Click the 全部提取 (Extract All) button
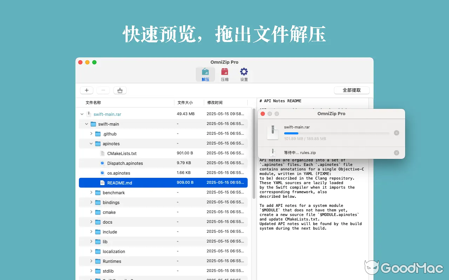This screenshot has width=449, height=280. coord(351,90)
